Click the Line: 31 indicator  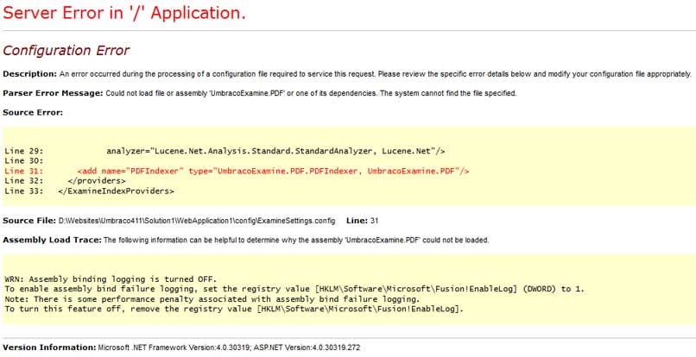pyautogui.click(x=362, y=221)
